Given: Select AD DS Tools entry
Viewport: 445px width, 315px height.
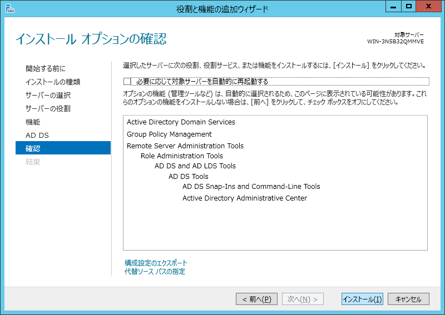Looking at the screenshot, I should point(188,176).
